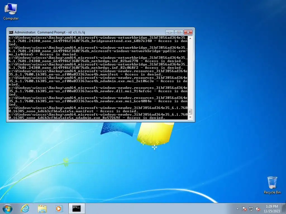Click the Command Prompt title bar icon
The image size is (286, 214).
11,32
